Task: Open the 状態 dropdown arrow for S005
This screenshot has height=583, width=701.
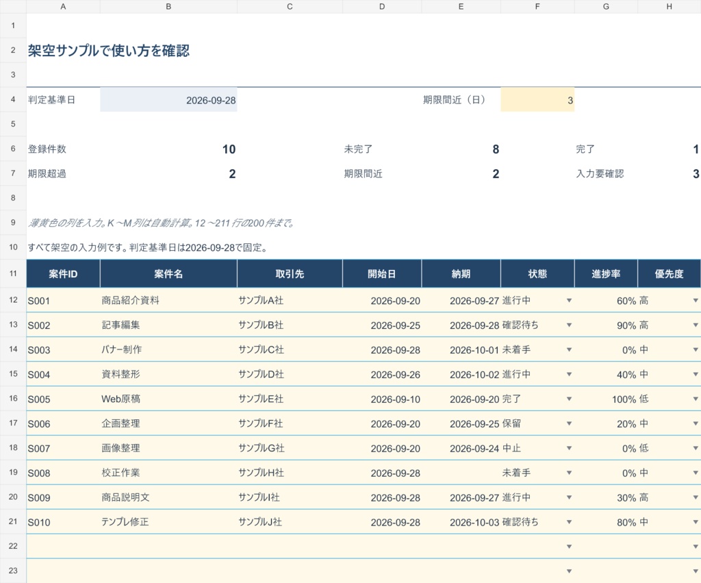Action: point(569,399)
